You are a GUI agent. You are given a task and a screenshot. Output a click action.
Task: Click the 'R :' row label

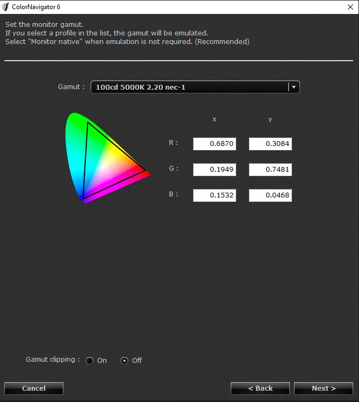173,143
